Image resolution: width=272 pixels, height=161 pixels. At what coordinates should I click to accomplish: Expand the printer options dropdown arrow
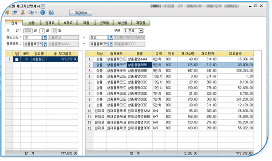click(x=36, y=13)
